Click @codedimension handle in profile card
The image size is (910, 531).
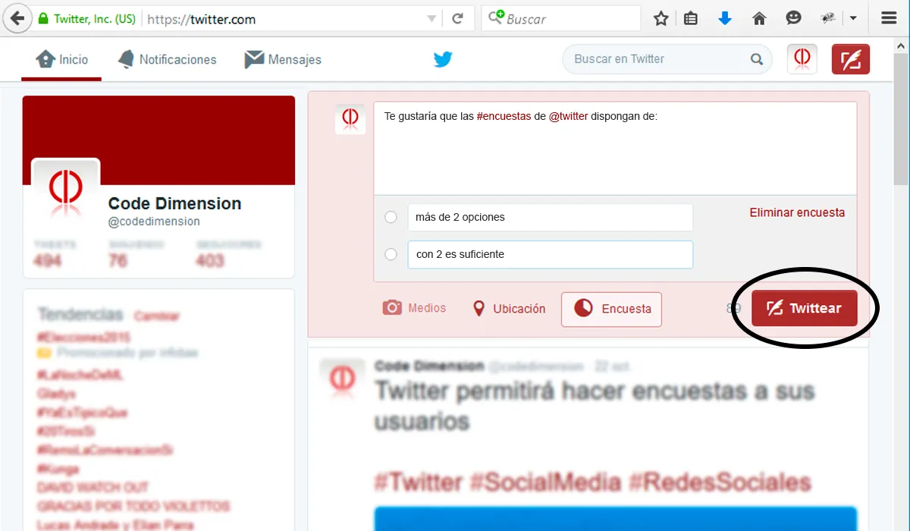pos(154,222)
